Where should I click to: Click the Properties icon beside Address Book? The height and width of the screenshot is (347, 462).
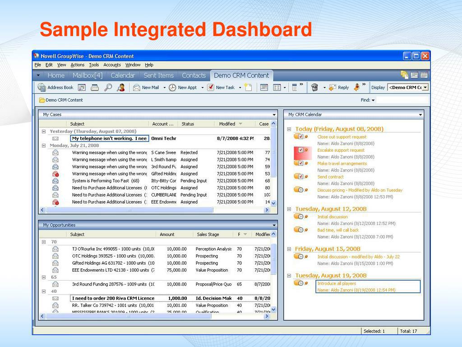click(x=82, y=87)
